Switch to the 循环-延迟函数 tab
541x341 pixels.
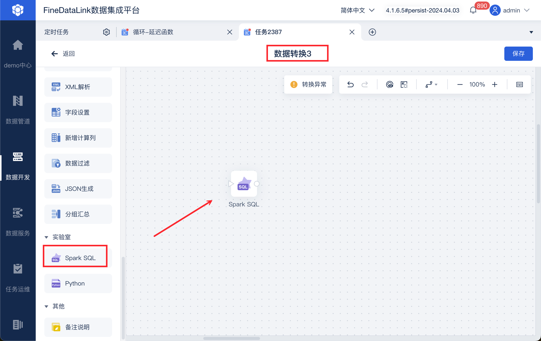153,32
